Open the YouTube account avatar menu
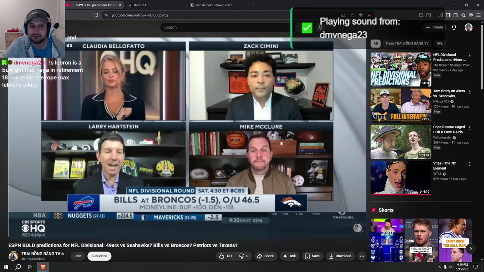The height and width of the screenshot is (272, 484). 468,27
